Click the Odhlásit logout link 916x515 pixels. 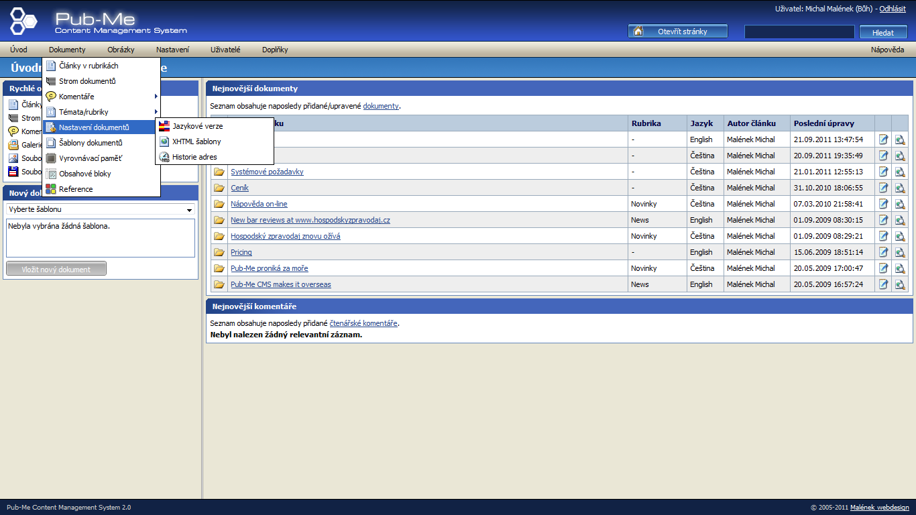click(x=893, y=9)
